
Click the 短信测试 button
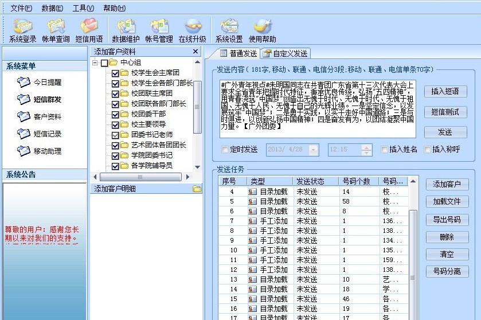coord(445,112)
